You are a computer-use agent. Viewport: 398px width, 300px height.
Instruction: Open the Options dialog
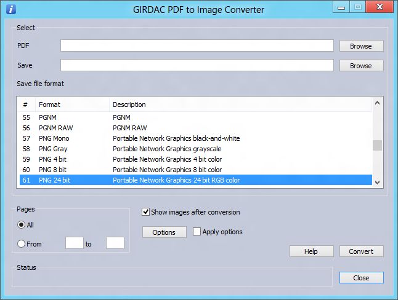164,232
